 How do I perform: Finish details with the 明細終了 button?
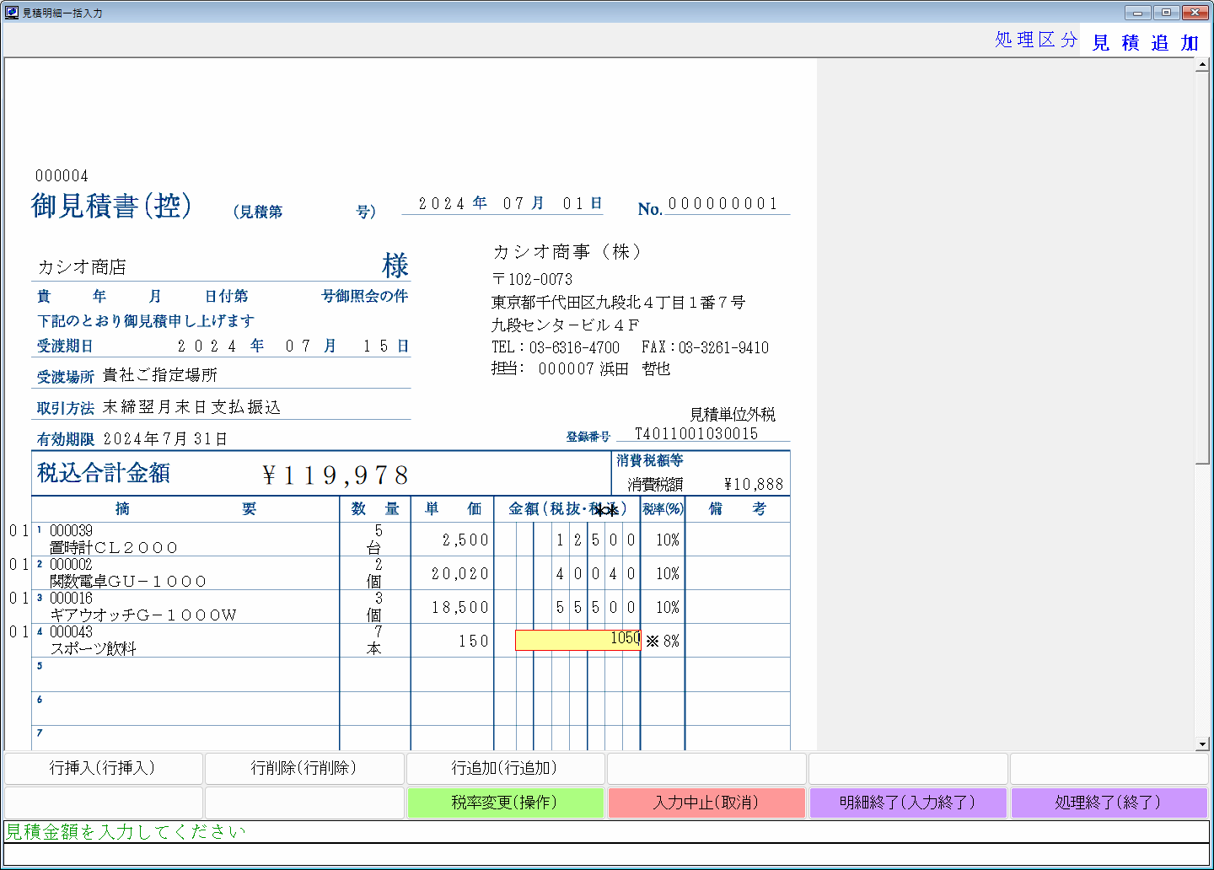point(908,803)
